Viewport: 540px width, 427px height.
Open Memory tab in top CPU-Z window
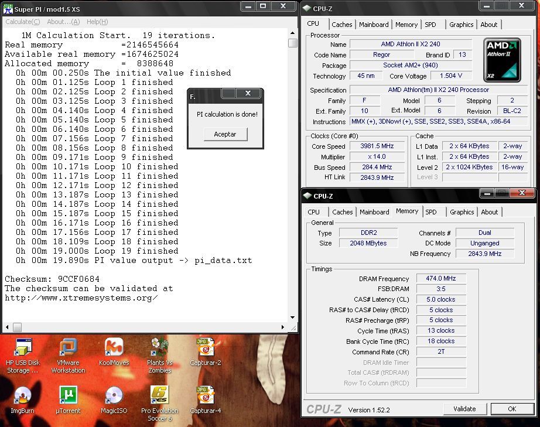point(406,25)
